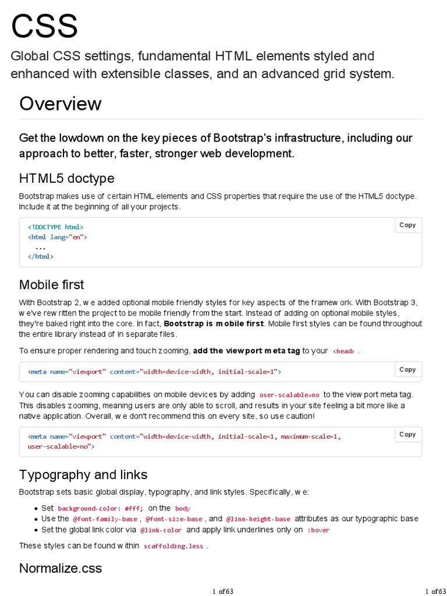Click the HTML5 doctype heading

pyautogui.click(x=67, y=178)
